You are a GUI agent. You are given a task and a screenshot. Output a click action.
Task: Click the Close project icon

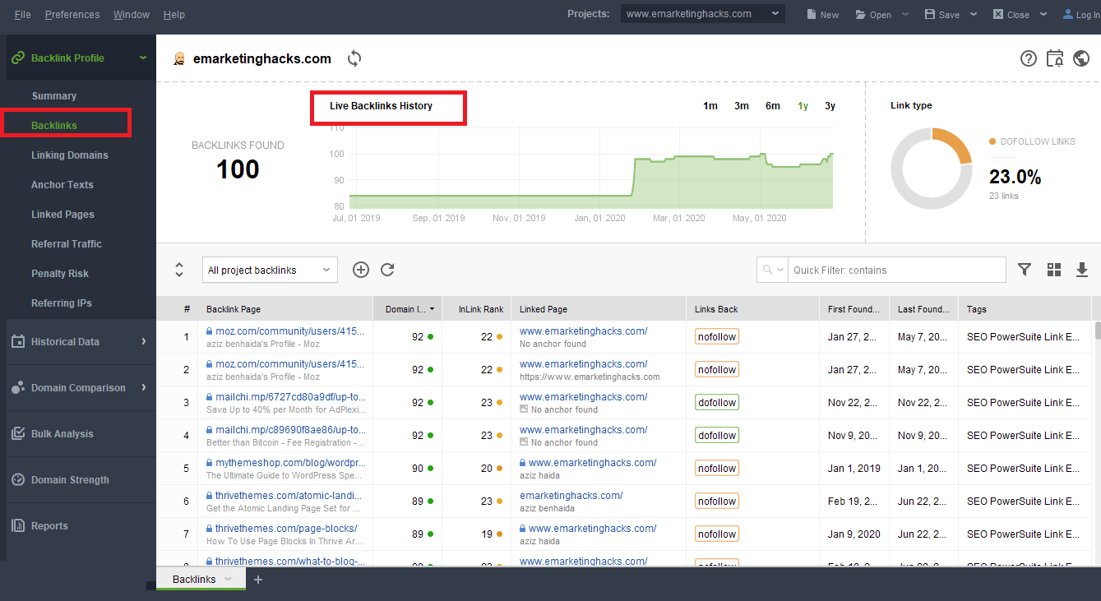tap(998, 14)
